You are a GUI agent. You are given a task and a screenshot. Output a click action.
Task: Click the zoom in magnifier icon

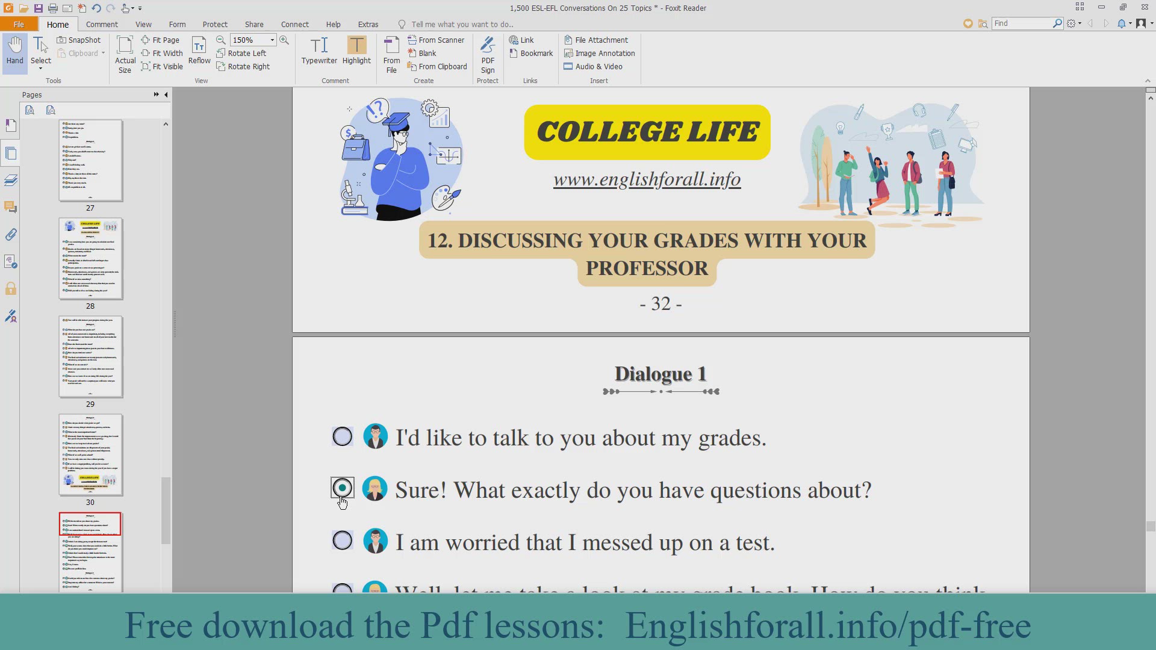(x=284, y=40)
